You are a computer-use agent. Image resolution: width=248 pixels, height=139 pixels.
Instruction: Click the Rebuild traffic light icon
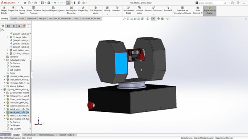tap(74, 3)
